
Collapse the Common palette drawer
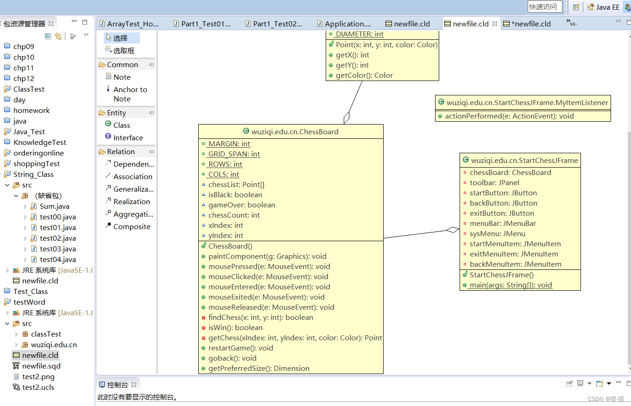[x=122, y=64]
